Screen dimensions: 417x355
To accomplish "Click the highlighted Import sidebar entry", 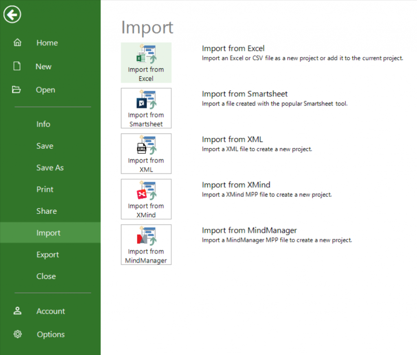I will [x=48, y=233].
